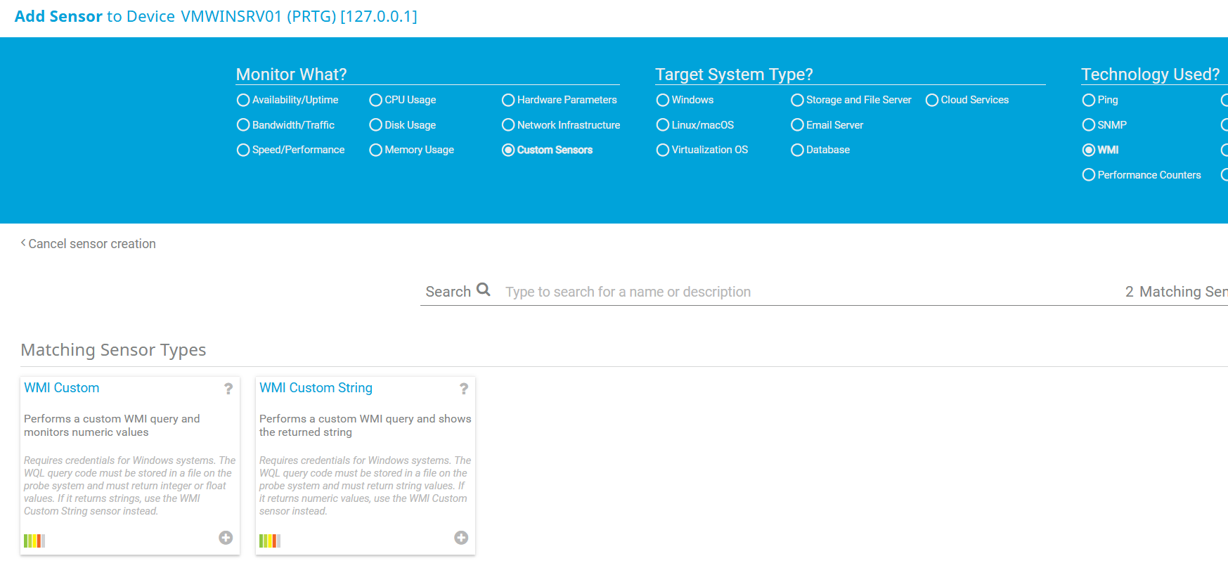
Task: Select Performance Counters technology
Action: (x=1089, y=175)
